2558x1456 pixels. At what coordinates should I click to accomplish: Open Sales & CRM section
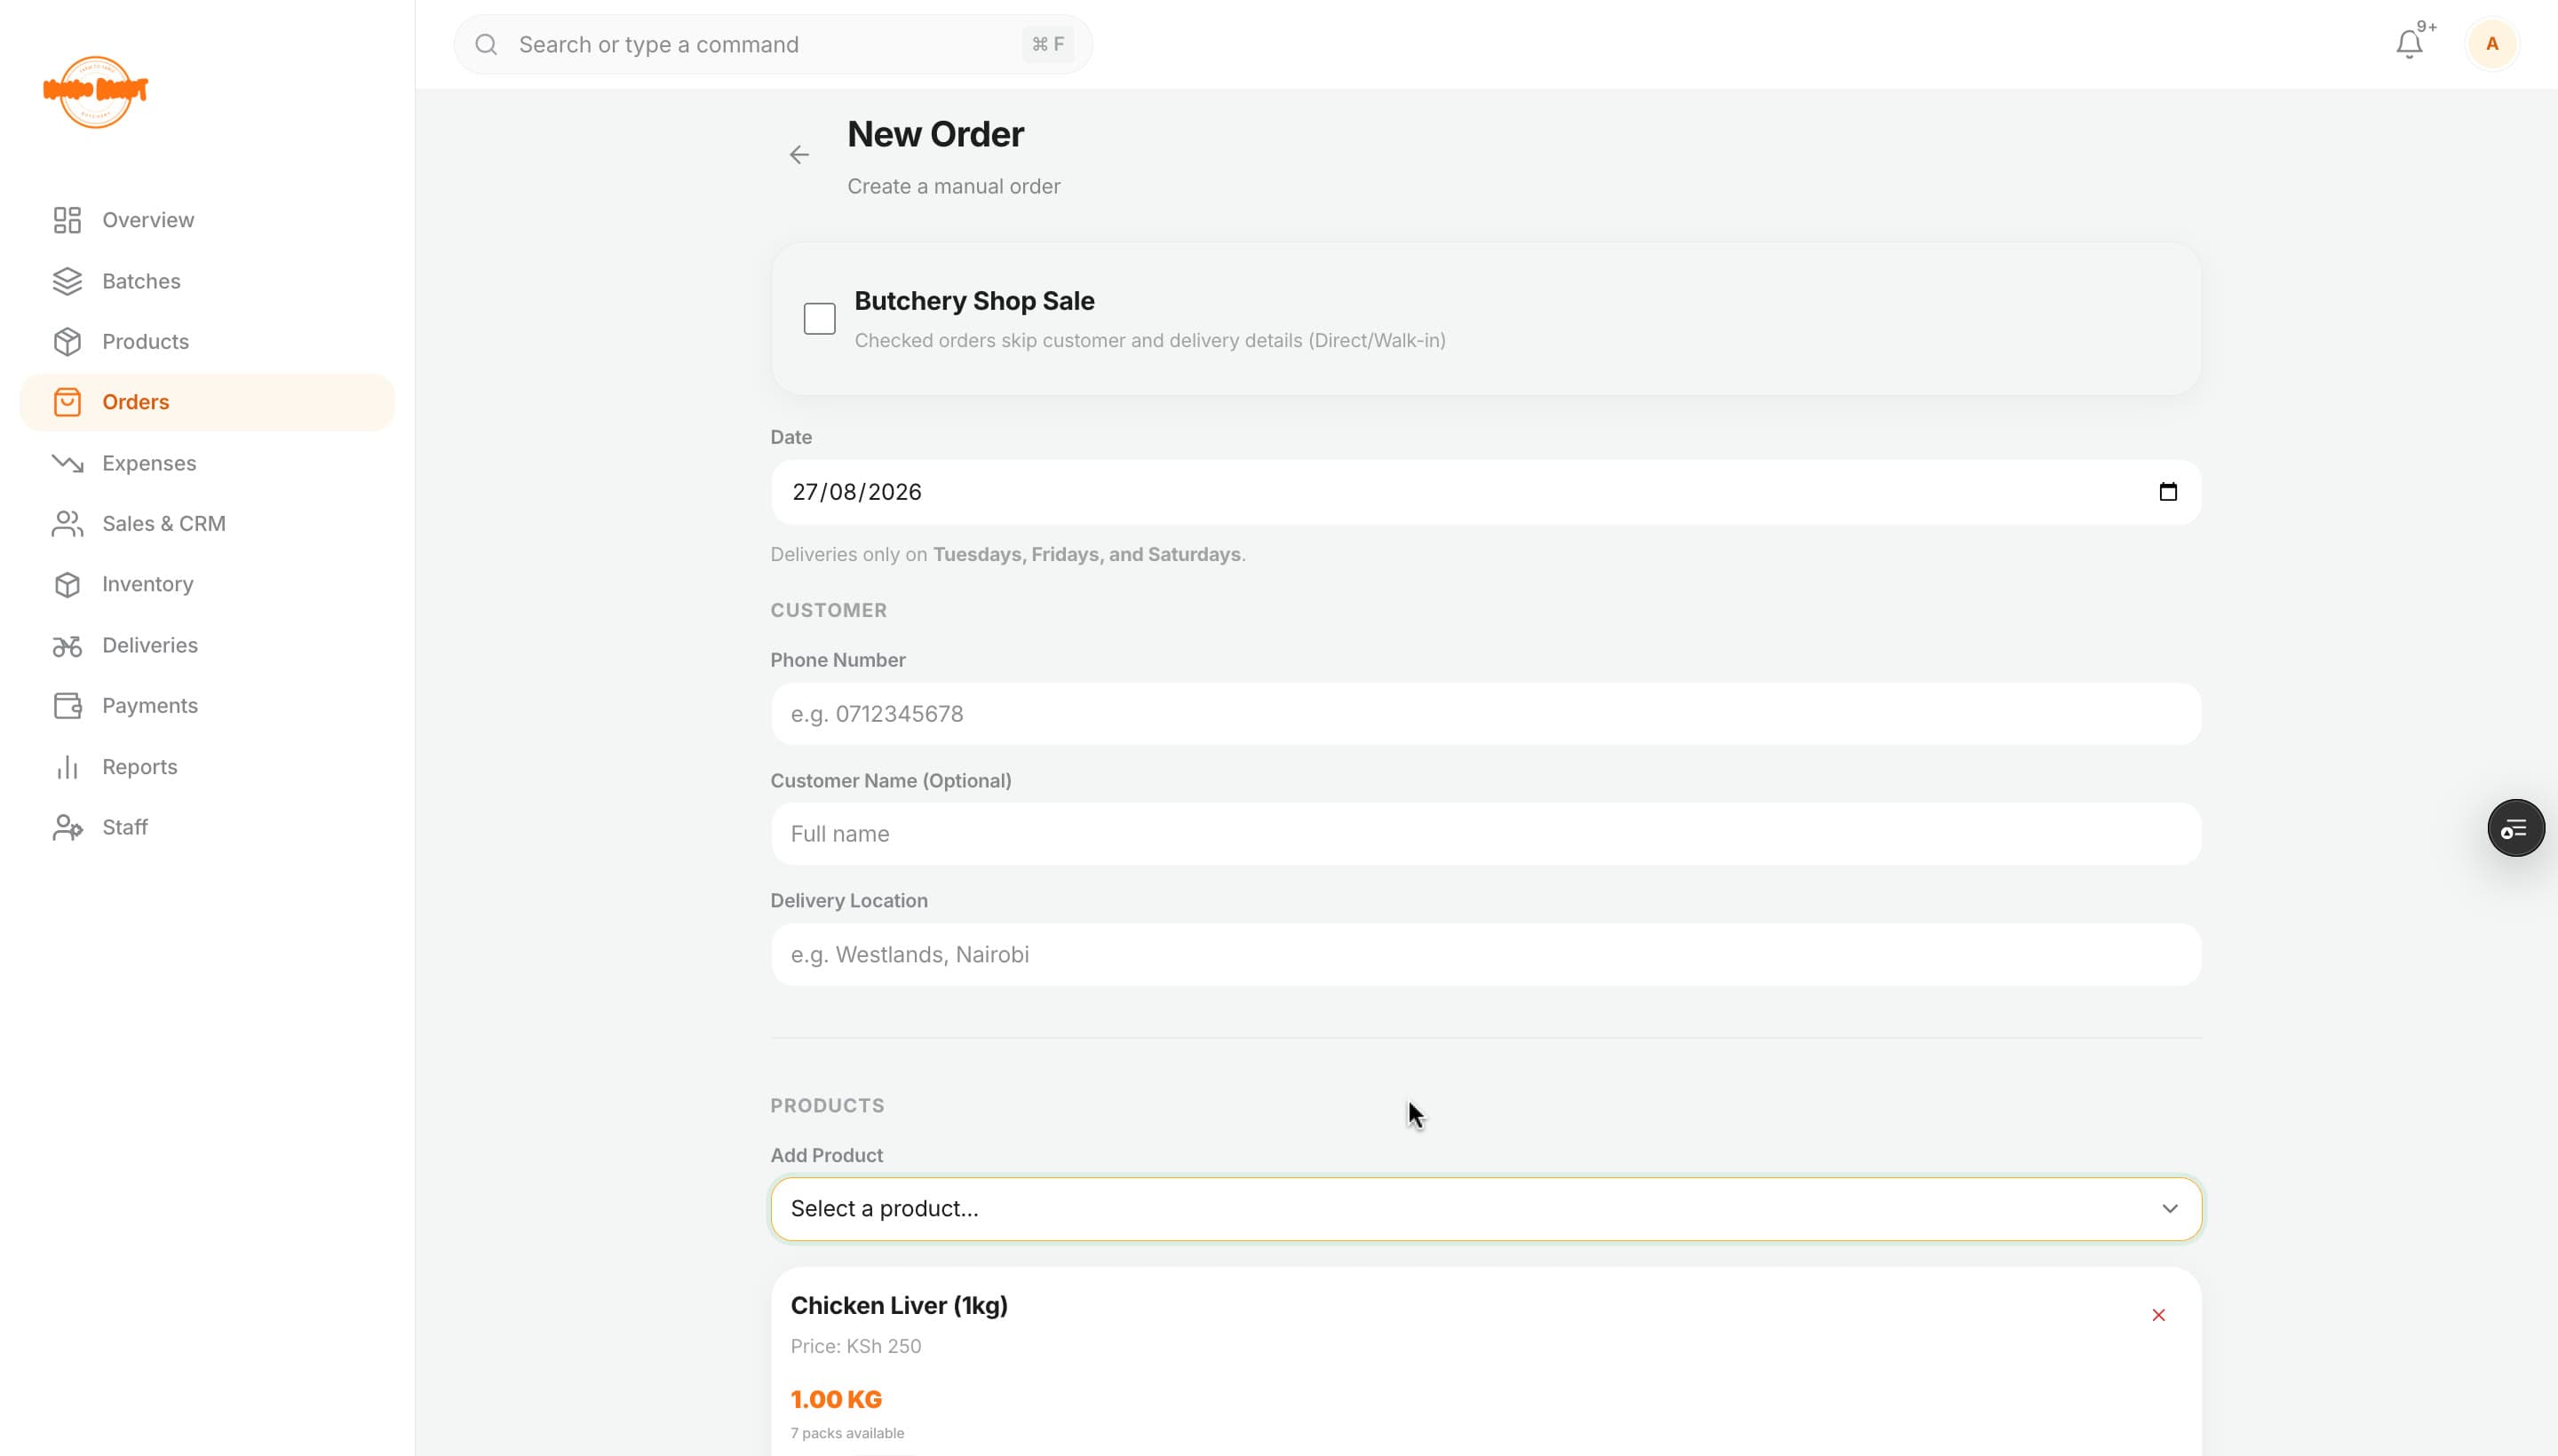[207, 524]
